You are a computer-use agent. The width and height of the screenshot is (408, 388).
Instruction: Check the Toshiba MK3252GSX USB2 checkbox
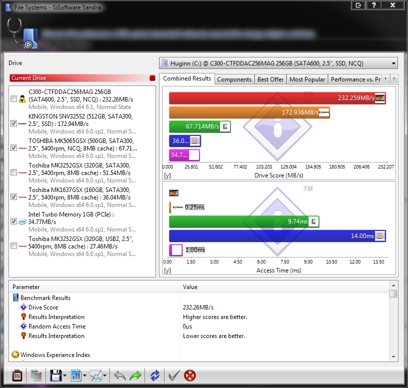[x=13, y=245]
